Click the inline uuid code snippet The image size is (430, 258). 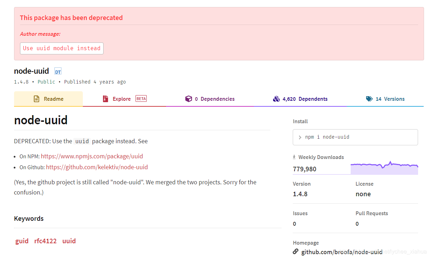pyautogui.click(x=82, y=141)
